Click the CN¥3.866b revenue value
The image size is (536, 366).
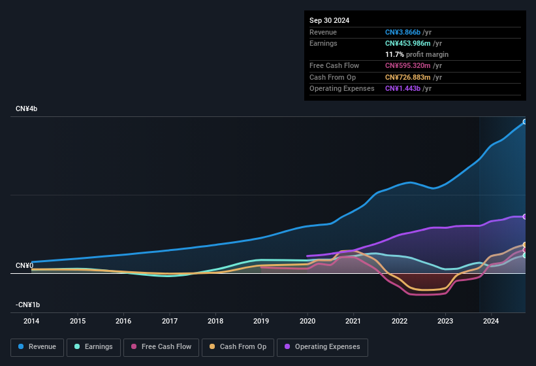[403, 32]
